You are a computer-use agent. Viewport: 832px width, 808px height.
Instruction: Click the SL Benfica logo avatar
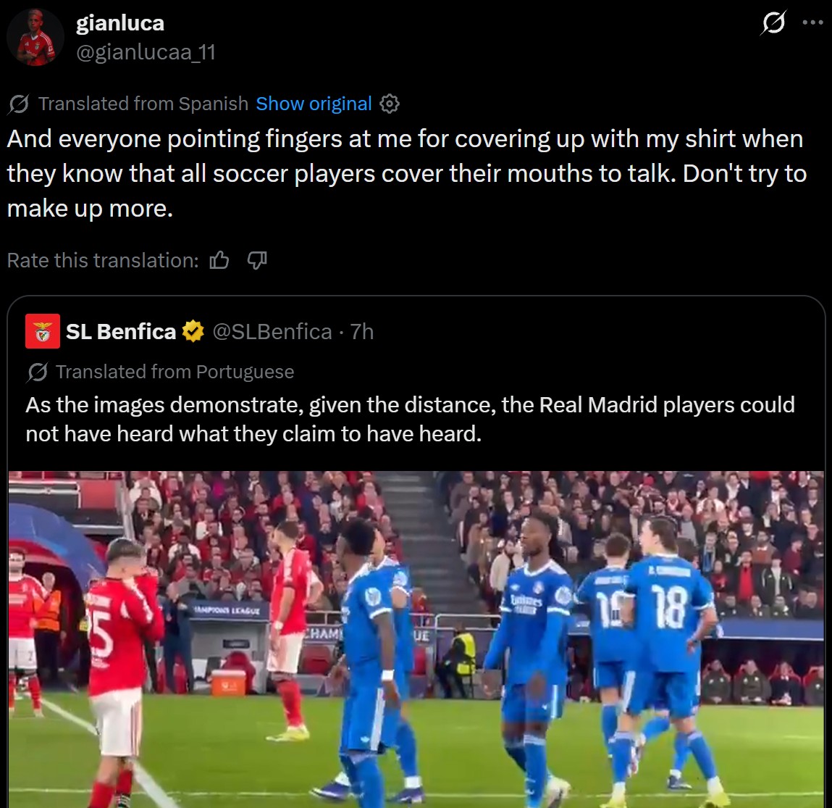43,331
